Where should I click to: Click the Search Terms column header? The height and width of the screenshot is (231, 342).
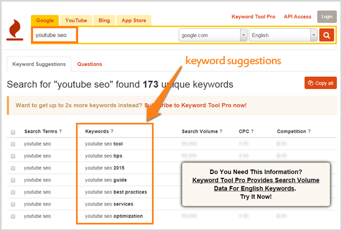tap(41, 132)
